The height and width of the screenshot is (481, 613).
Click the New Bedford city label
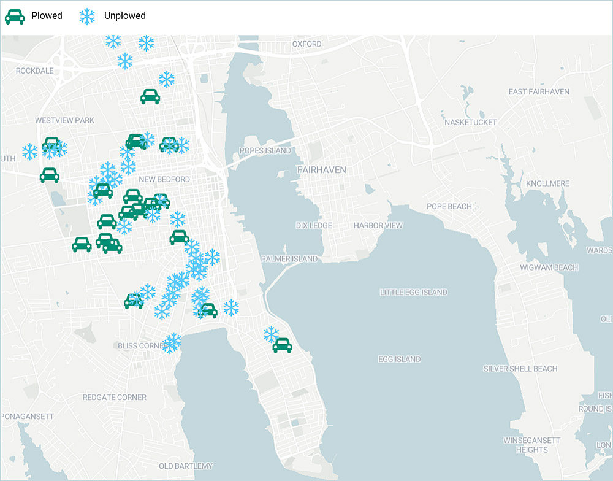point(164,179)
